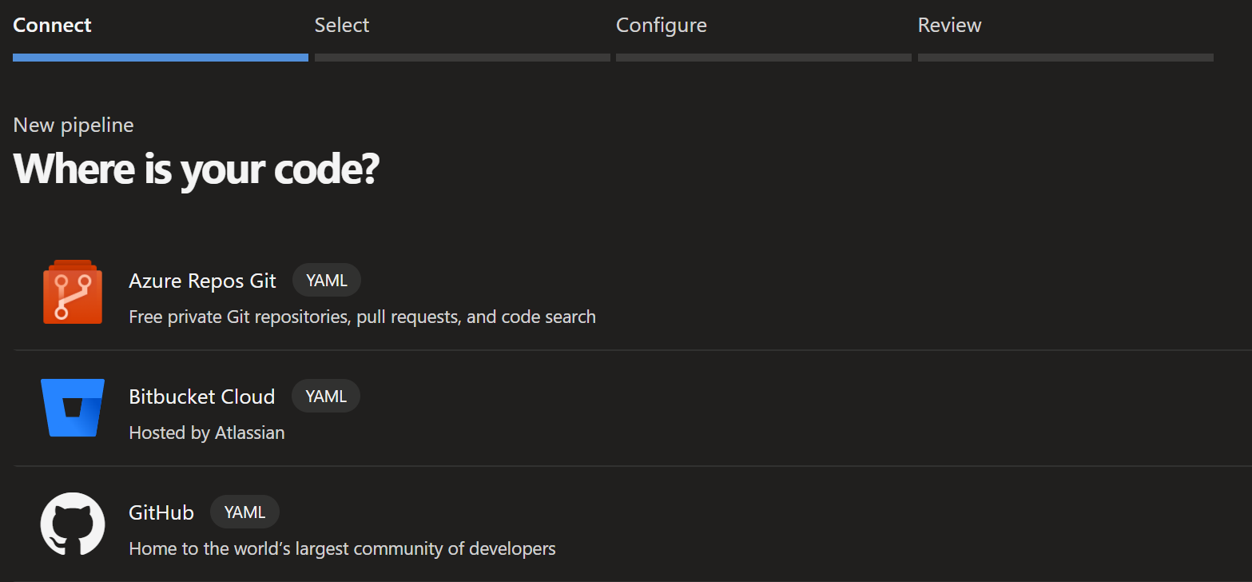Click the 'Free private Git repositories' description
The width and height of the screenshot is (1252, 582).
click(362, 317)
